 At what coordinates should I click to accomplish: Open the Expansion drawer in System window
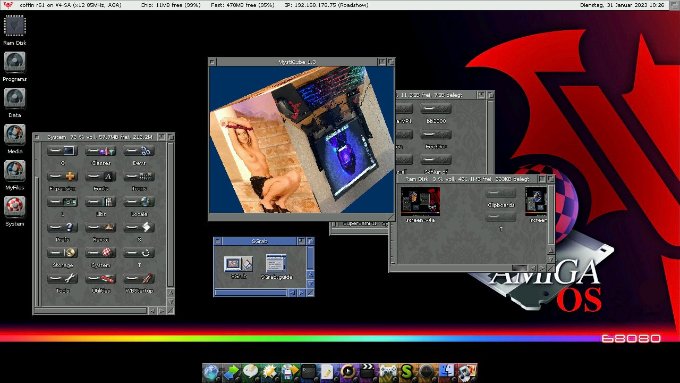pos(63,177)
